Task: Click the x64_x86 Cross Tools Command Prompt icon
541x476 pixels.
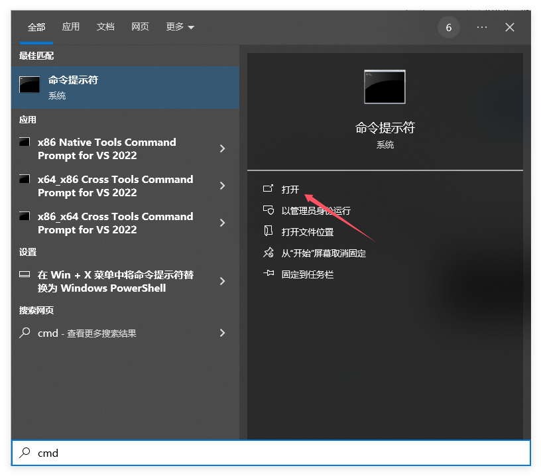Action: (x=25, y=180)
